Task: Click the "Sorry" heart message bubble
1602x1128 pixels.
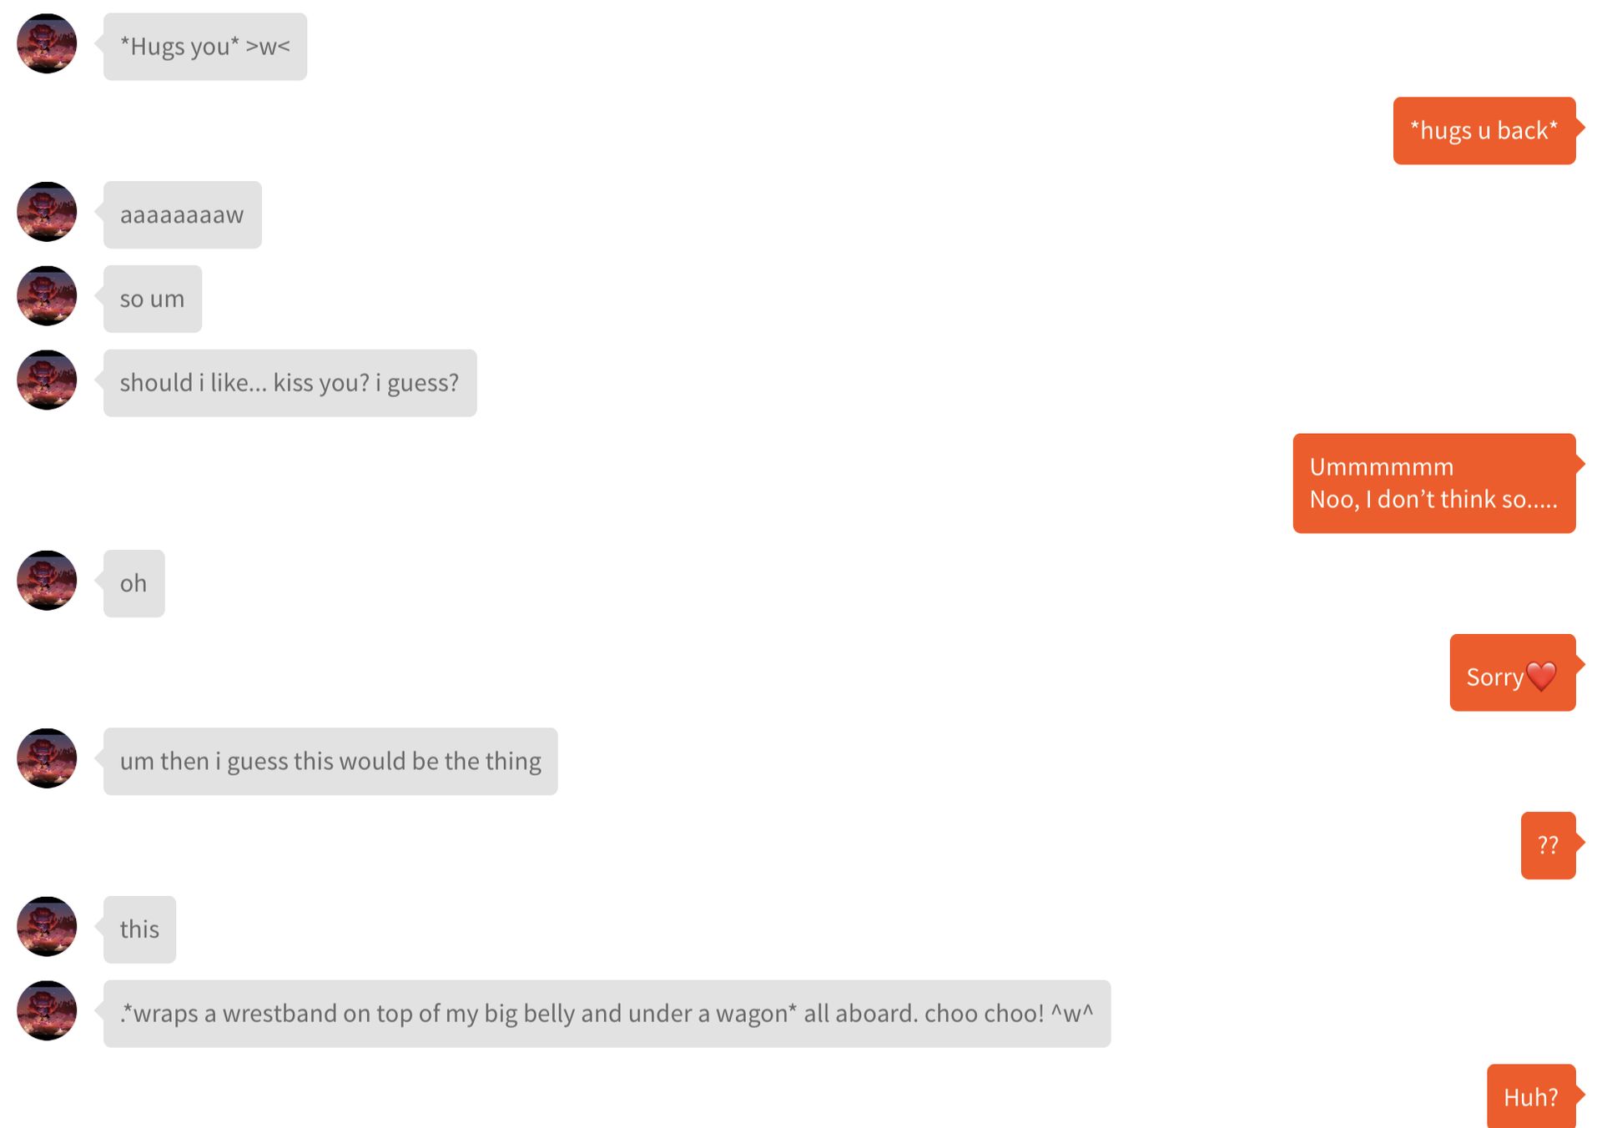Action: (1513, 673)
